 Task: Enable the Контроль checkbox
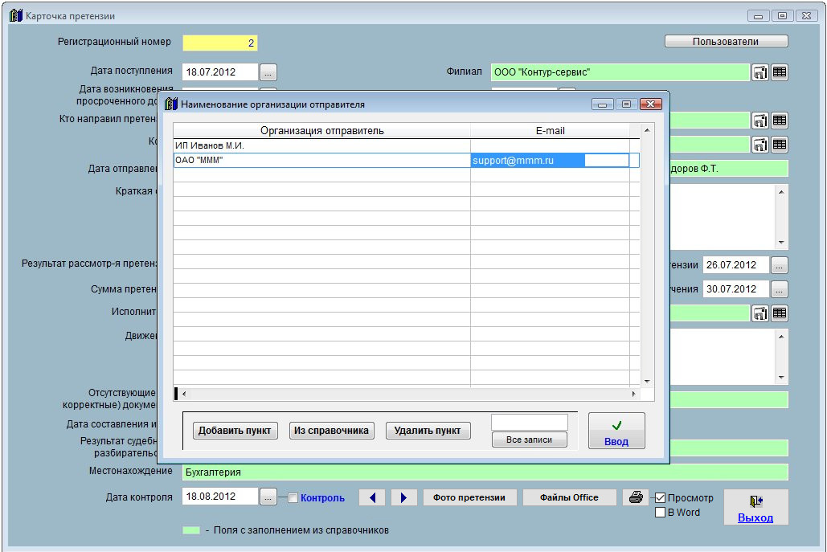(293, 497)
